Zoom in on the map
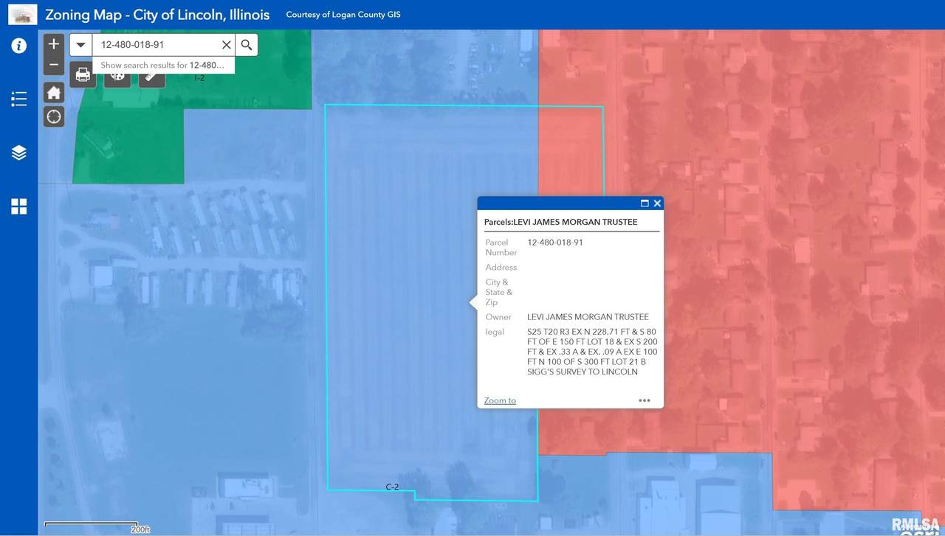This screenshot has width=945, height=536. pos(54,44)
